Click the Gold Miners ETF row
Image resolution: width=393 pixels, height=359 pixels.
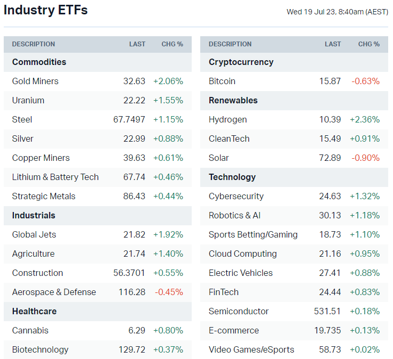(x=35, y=81)
